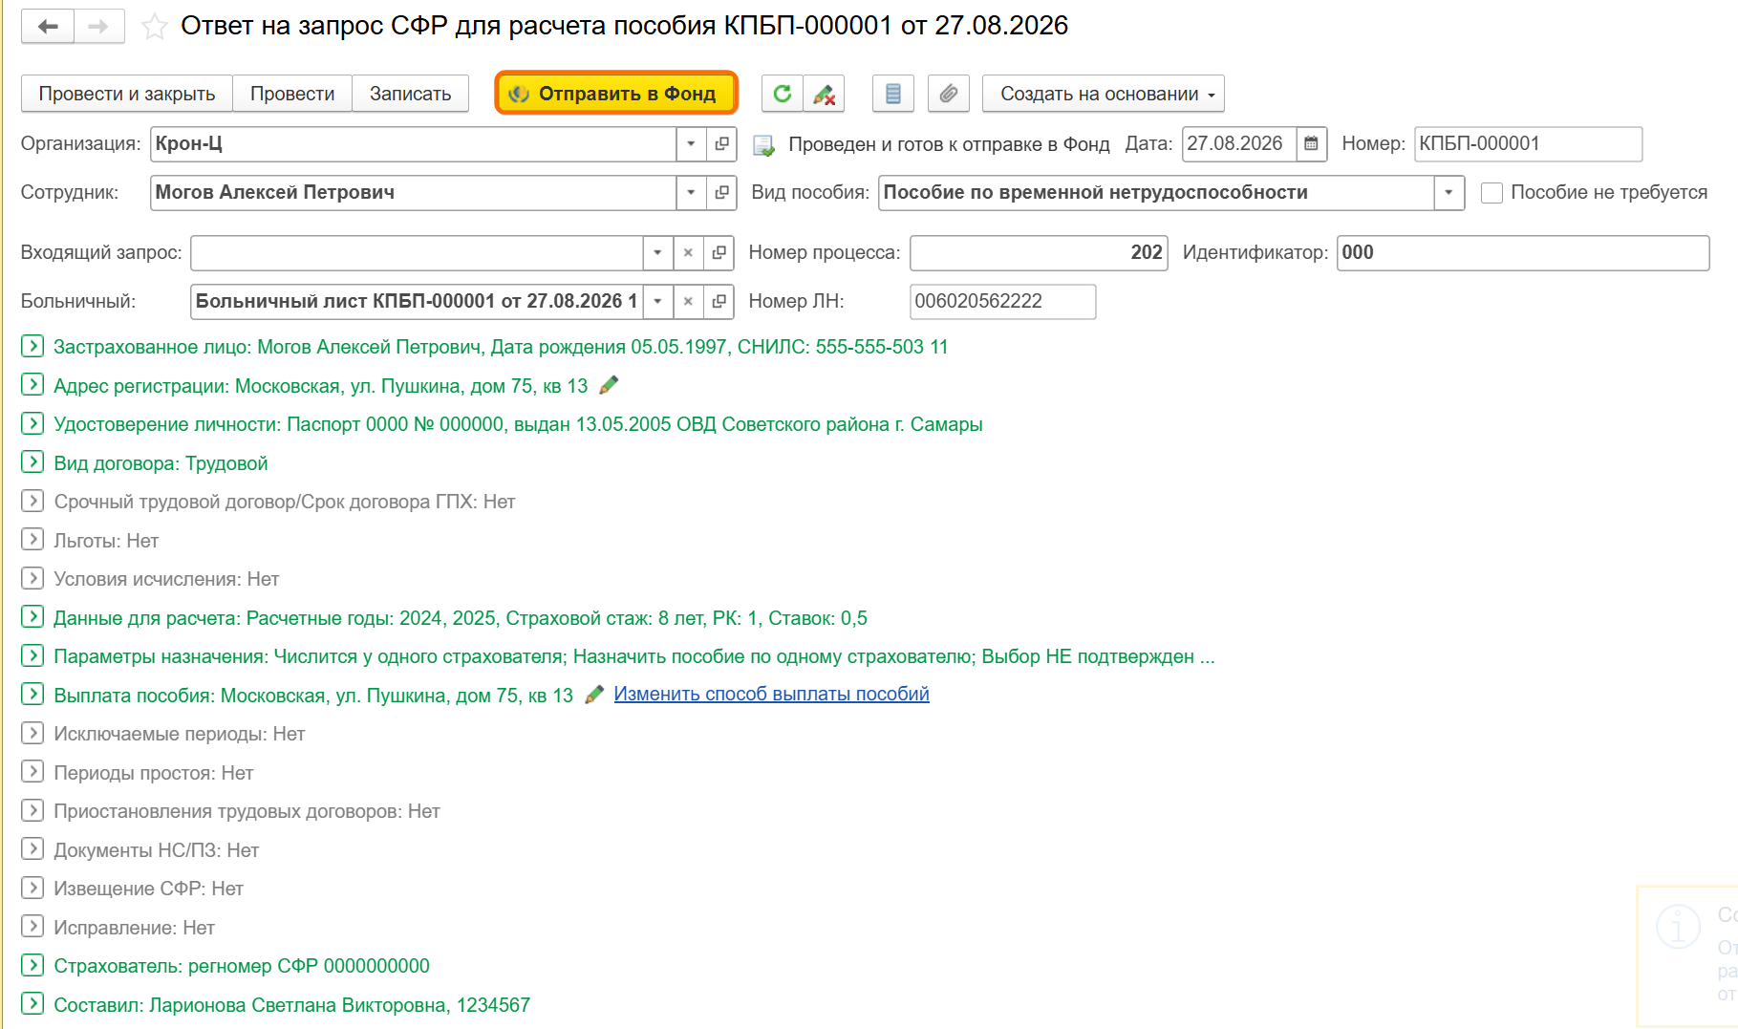Click the paperclip attachments icon
This screenshot has height=1029, width=1738.
click(949, 94)
